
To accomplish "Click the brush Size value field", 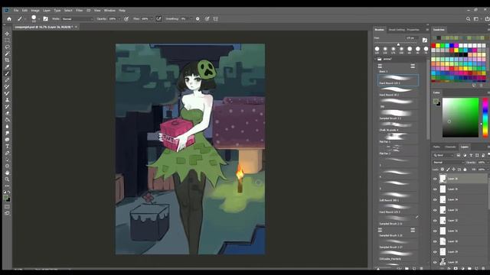I will 412,38.
